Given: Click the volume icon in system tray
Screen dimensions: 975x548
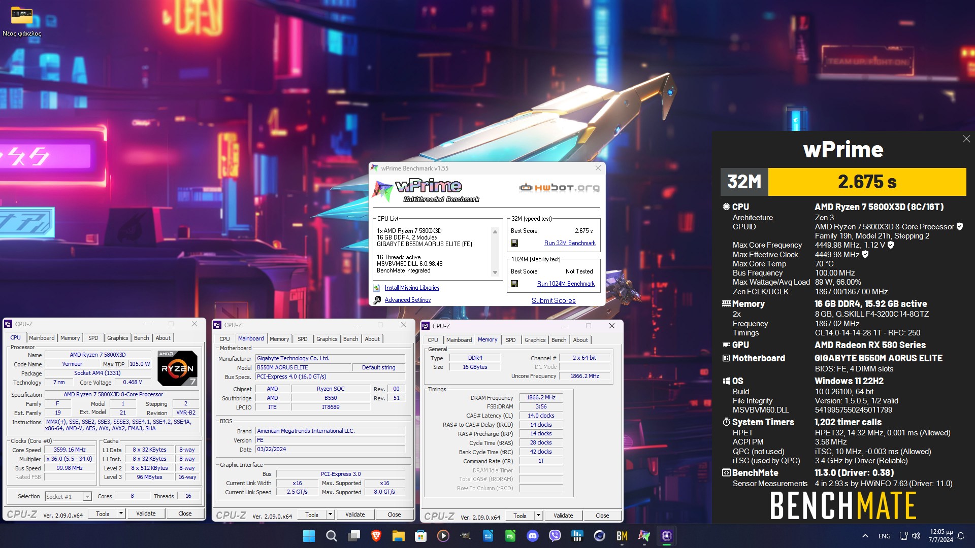Looking at the screenshot, I should coord(916,536).
